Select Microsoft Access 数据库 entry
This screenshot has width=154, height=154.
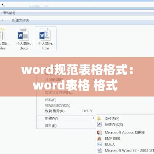pyautogui.click(x=125, y=132)
